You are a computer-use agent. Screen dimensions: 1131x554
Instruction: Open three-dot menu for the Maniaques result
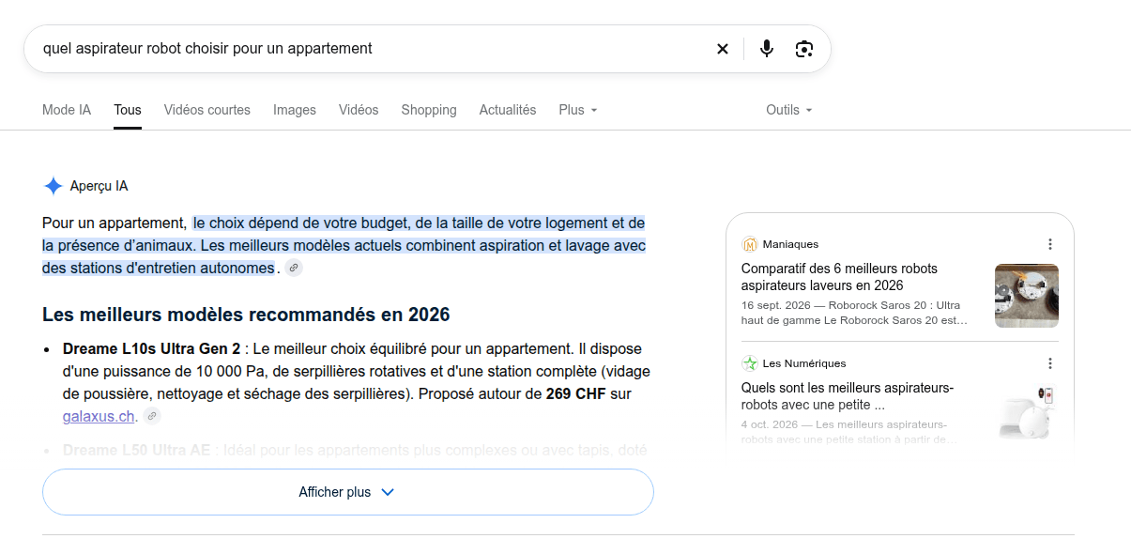(x=1050, y=244)
